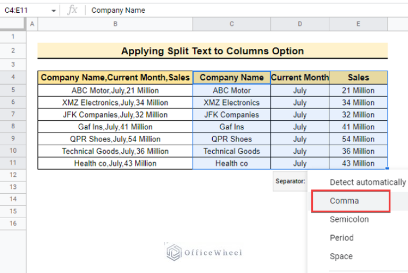Click the title cell Applying Split Text
Viewport: 408px width, 273px height.
pos(212,51)
